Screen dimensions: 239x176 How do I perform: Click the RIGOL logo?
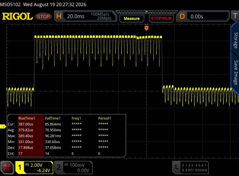pos(17,16)
